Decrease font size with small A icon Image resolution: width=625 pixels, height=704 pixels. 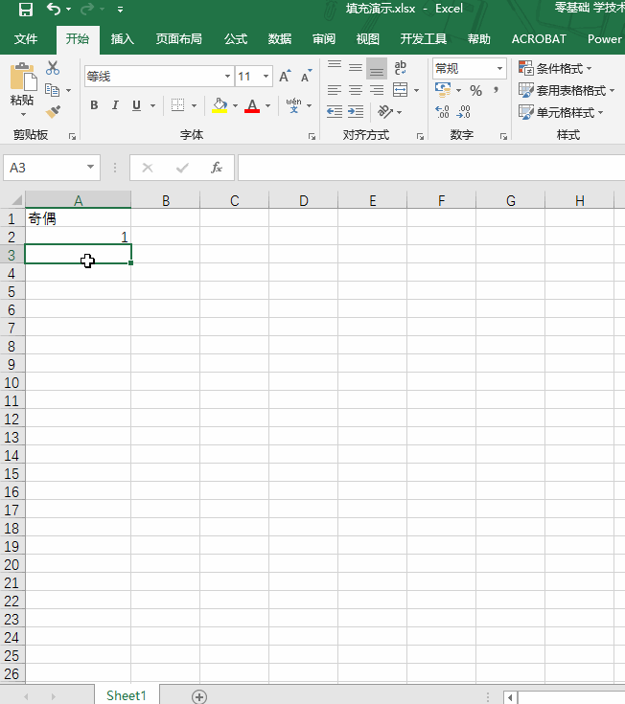point(307,77)
